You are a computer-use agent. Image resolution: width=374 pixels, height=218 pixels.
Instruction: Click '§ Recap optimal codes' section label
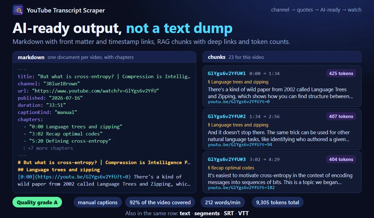pyautogui.click(x=231, y=168)
